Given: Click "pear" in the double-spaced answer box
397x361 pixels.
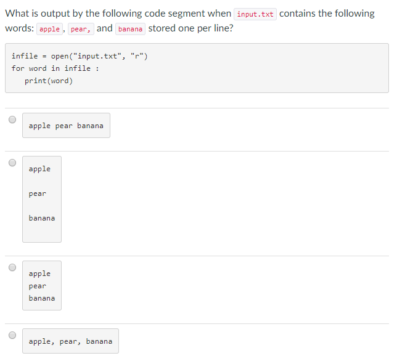Looking at the screenshot, I should pos(38,194).
